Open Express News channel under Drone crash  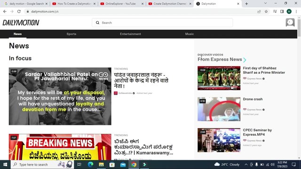[254, 109]
